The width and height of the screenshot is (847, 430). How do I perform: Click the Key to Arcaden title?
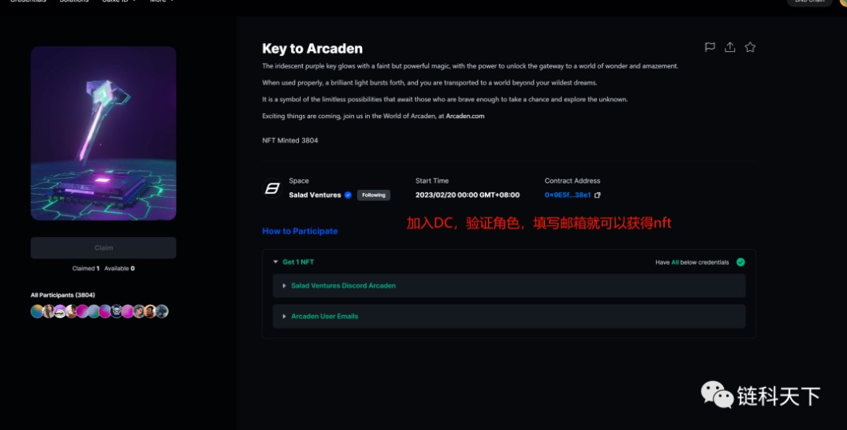click(312, 49)
